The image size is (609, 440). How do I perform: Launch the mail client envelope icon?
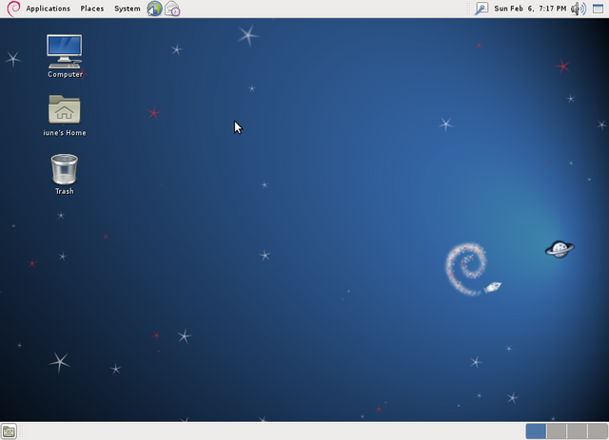172,9
